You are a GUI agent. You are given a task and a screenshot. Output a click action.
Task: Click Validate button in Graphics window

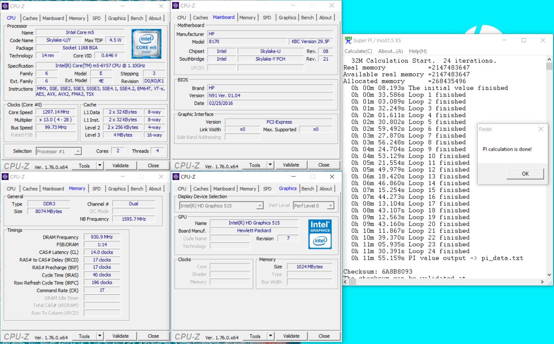coord(291,336)
